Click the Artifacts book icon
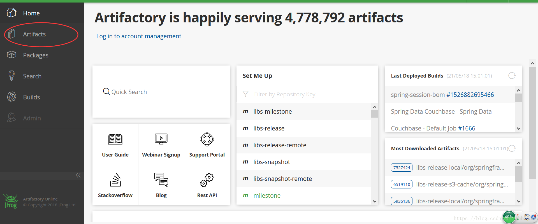Screen dimensions: 538x224 coord(11,34)
